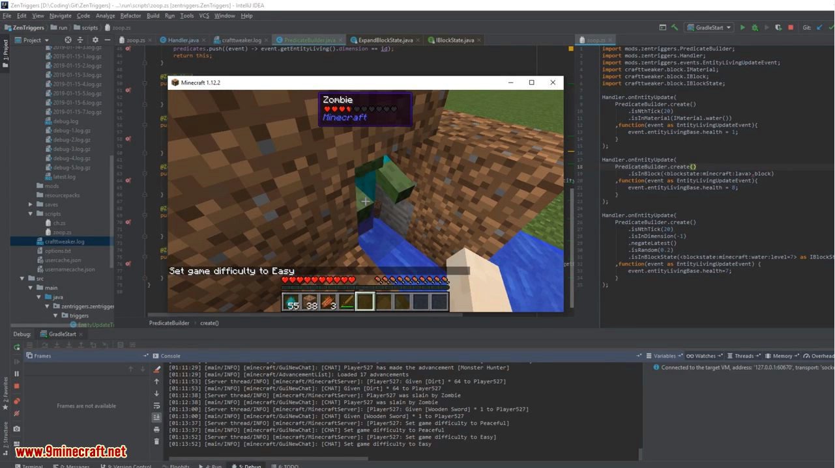Open the VCS menu

click(x=204, y=16)
